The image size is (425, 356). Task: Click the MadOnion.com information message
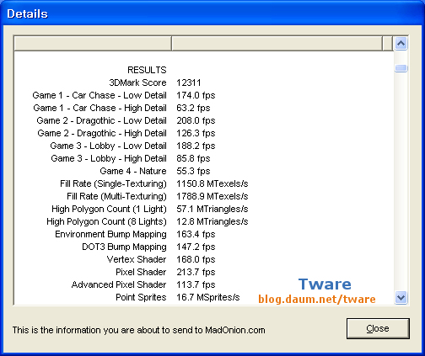pos(138,330)
